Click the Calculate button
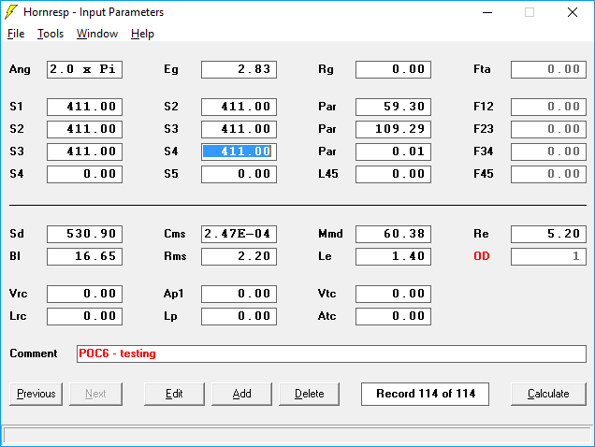This screenshot has width=595, height=447. coord(548,394)
